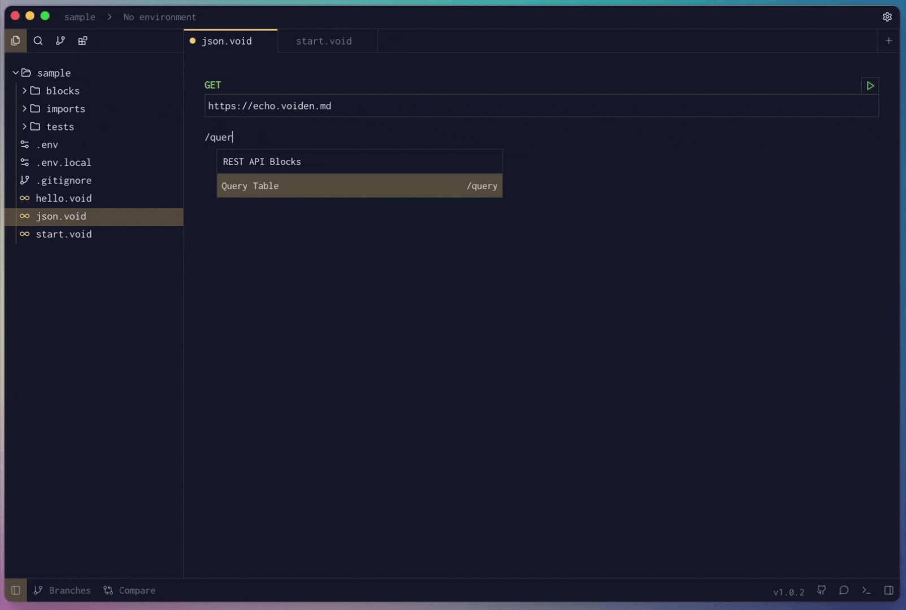Open settings via the gear icon
Screen dimensions: 906x610
tap(887, 17)
